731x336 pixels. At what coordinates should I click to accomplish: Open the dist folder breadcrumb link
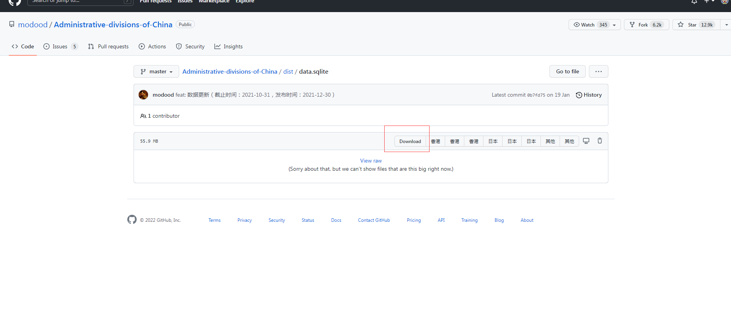(288, 71)
